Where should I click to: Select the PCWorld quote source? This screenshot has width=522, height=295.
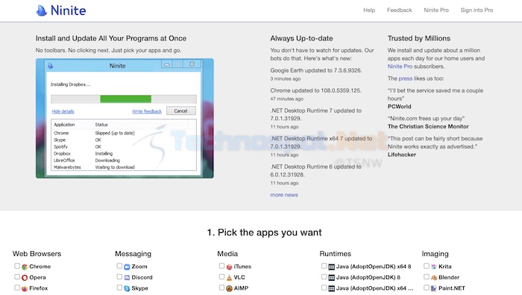(x=399, y=107)
